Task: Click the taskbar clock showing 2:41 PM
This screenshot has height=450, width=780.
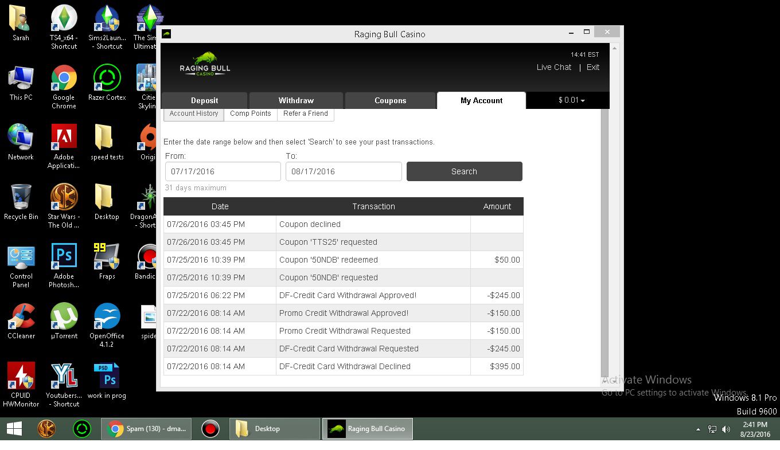Action: coord(755,429)
